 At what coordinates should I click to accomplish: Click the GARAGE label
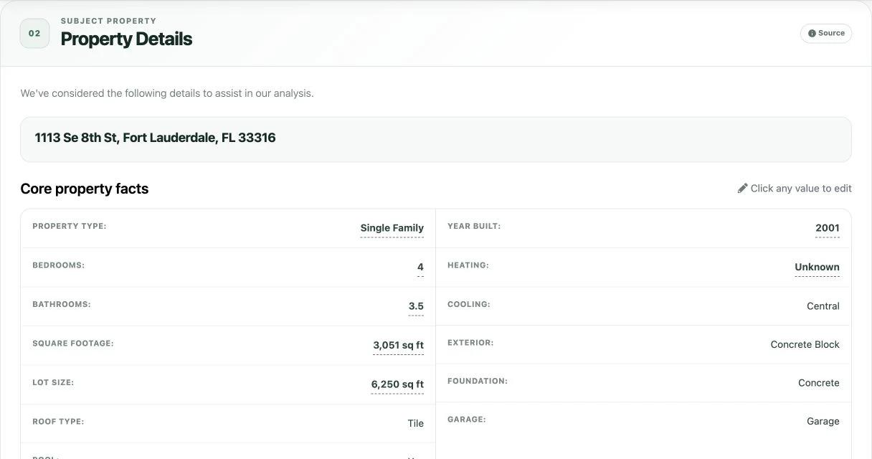467,420
